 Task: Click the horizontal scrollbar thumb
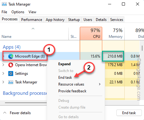pos(26,102)
